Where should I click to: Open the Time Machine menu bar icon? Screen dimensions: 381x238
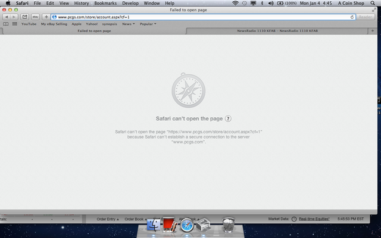click(x=245, y=3)
